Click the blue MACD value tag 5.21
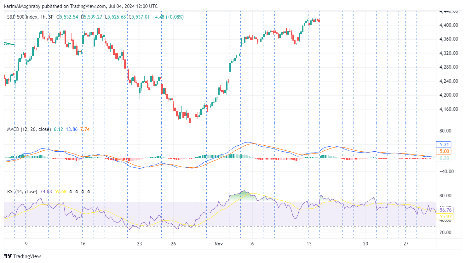 click(x=444, y=145)
